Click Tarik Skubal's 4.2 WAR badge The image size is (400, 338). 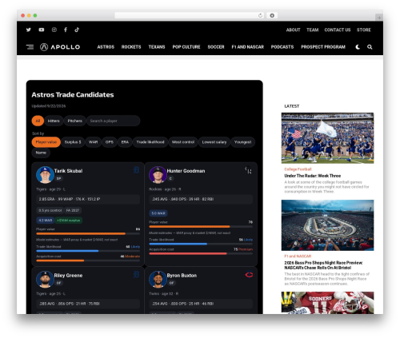click(x=45, y=221)
